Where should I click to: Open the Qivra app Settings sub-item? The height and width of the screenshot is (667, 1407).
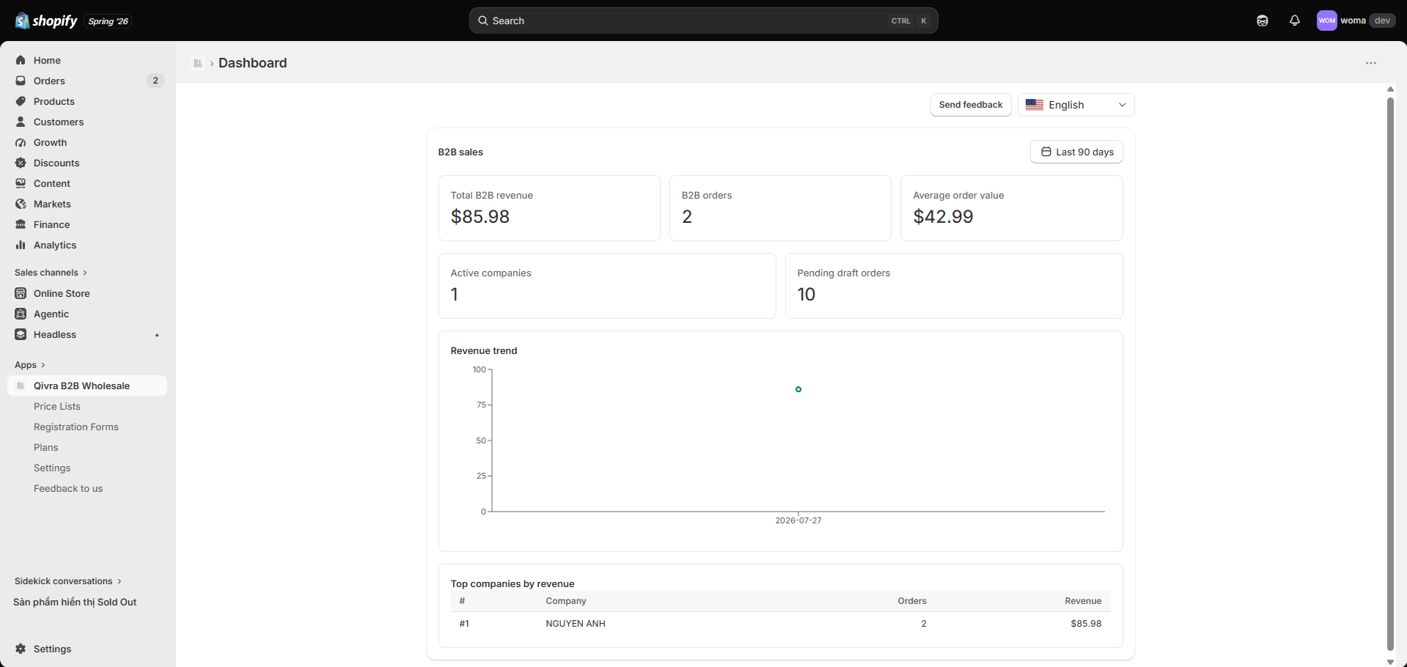tap(52, 468)
